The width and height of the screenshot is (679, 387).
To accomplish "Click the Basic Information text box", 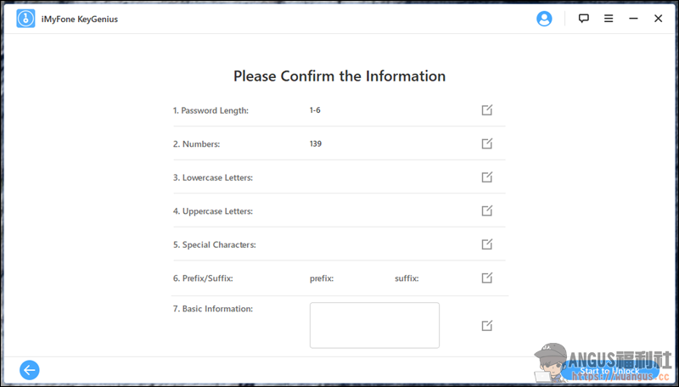I will coord(374,325).
